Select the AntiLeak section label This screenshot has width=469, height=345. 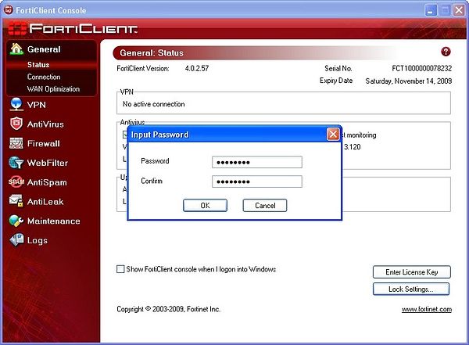click(45, 202)
